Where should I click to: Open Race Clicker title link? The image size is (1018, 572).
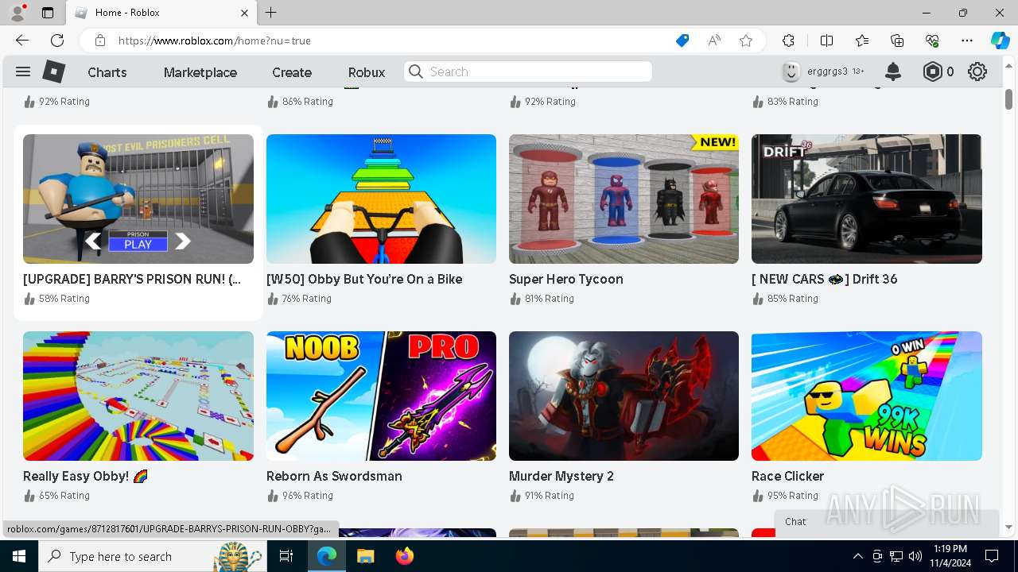pyautogui.click(x=787, y=476)
